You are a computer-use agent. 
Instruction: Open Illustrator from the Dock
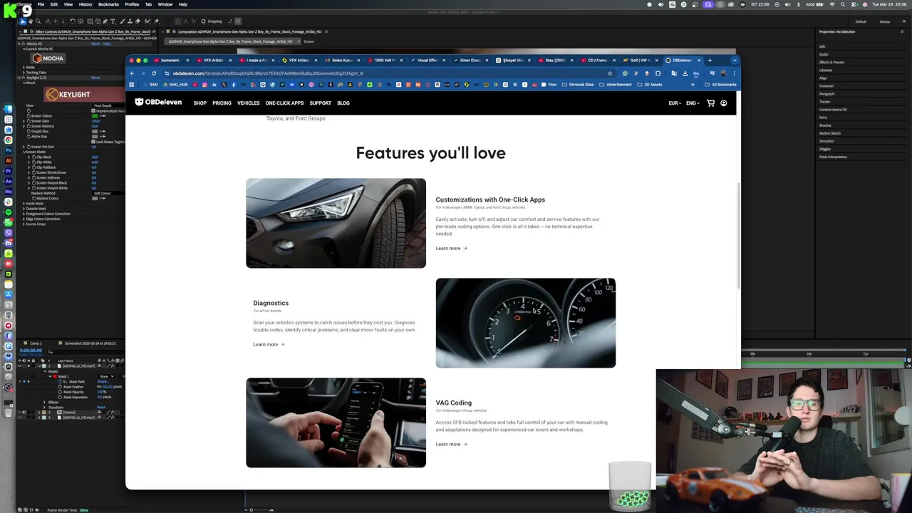click(x=9, y=161)
